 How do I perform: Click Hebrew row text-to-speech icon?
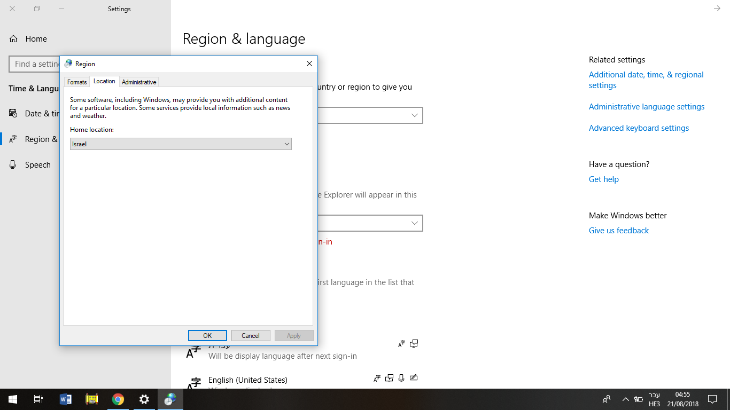coord(414,344)
